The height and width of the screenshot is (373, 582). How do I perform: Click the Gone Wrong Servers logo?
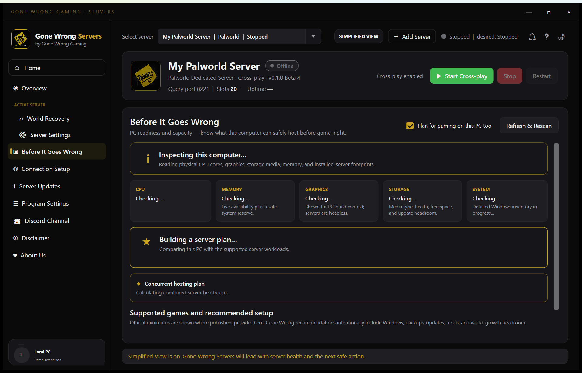(21, 39)
